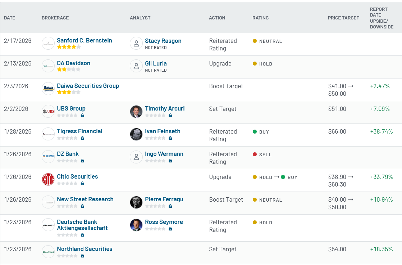The width and height of the screenshot is (402, 265).
Task: Click the lock icon under Citic Securities
Action: [x=82, y=183]
